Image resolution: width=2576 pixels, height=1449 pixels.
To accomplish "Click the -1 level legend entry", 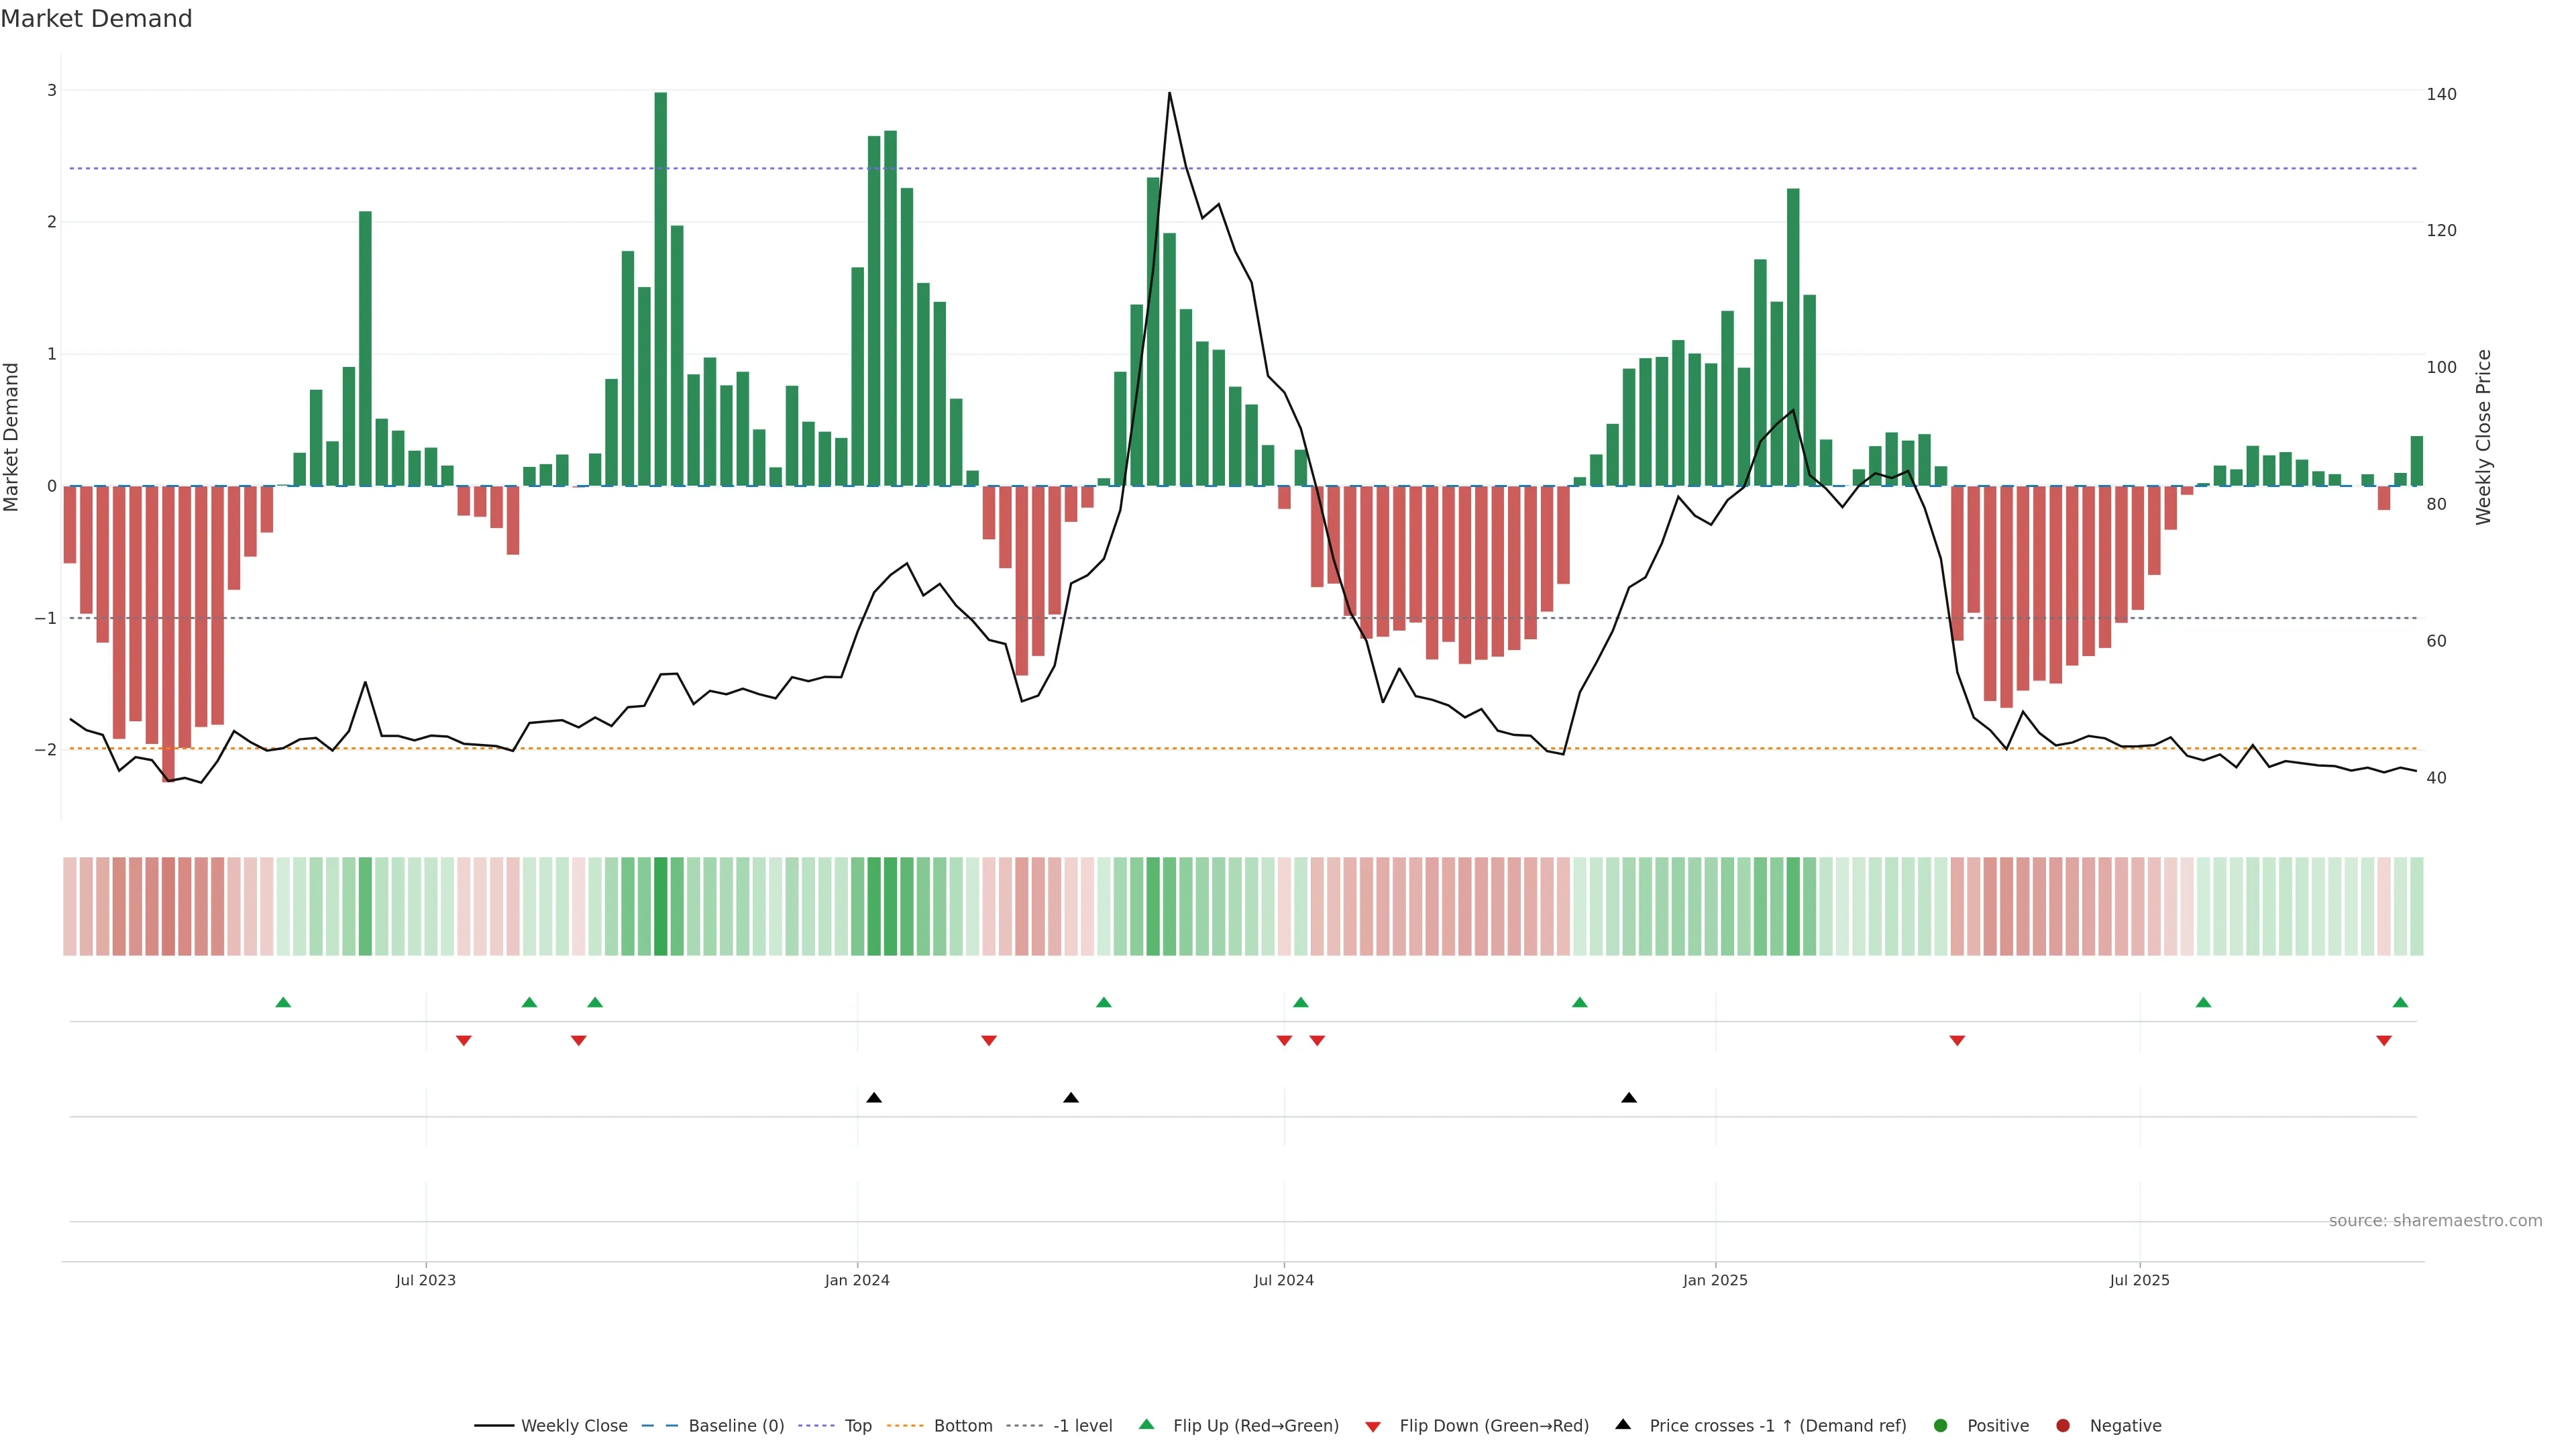I will coord(1082,1425).
